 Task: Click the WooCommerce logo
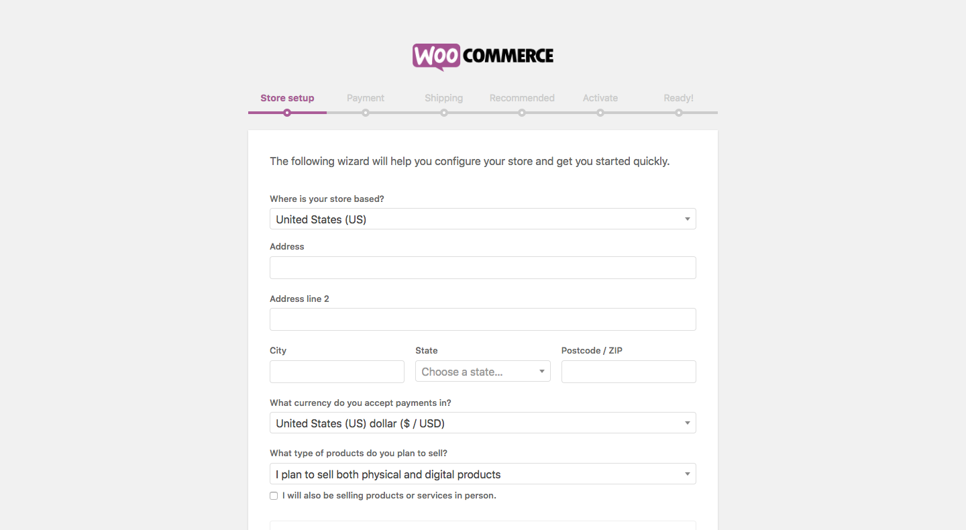tap(483, 57)
